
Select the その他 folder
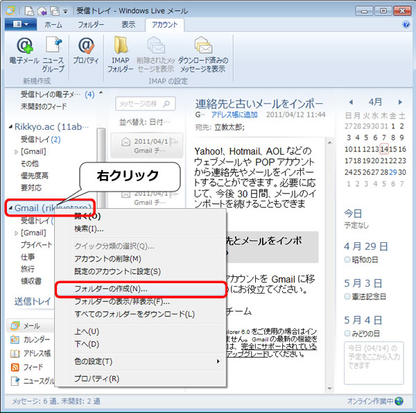[x=29, y=164]
